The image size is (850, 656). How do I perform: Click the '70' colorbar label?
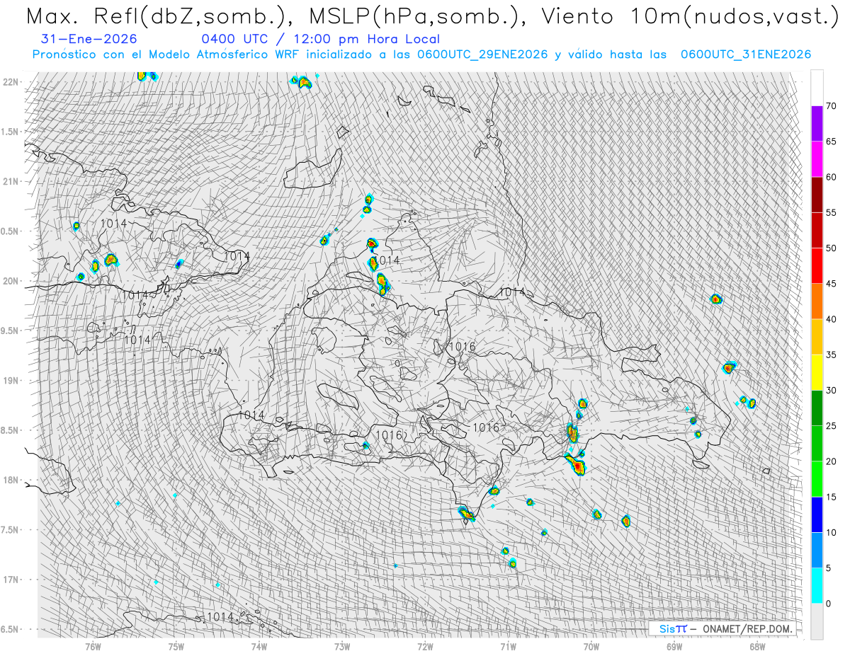pyautogui.click(x=831, y=106)
